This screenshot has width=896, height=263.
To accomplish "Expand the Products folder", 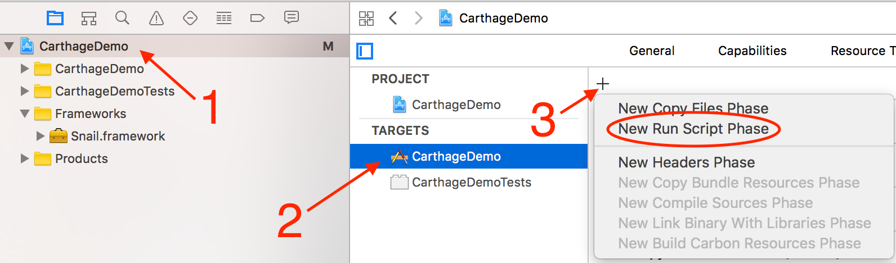I will pyautogui.click(x=25, y=158).
